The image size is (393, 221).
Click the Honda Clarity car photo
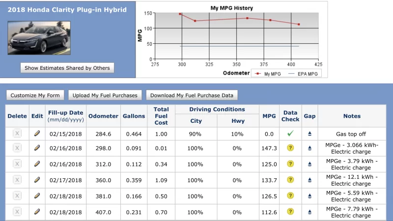pyautogui.click(x=39, y=38)
